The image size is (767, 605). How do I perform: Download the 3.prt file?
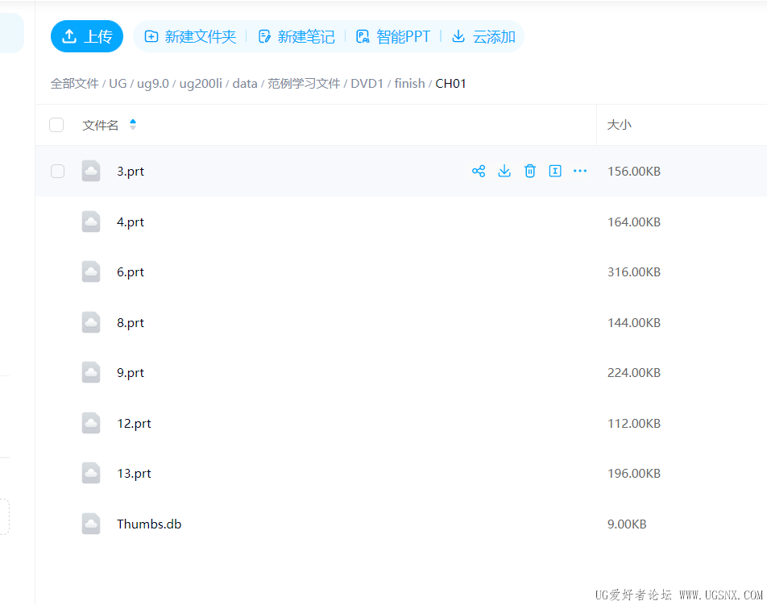coord(504,171)
